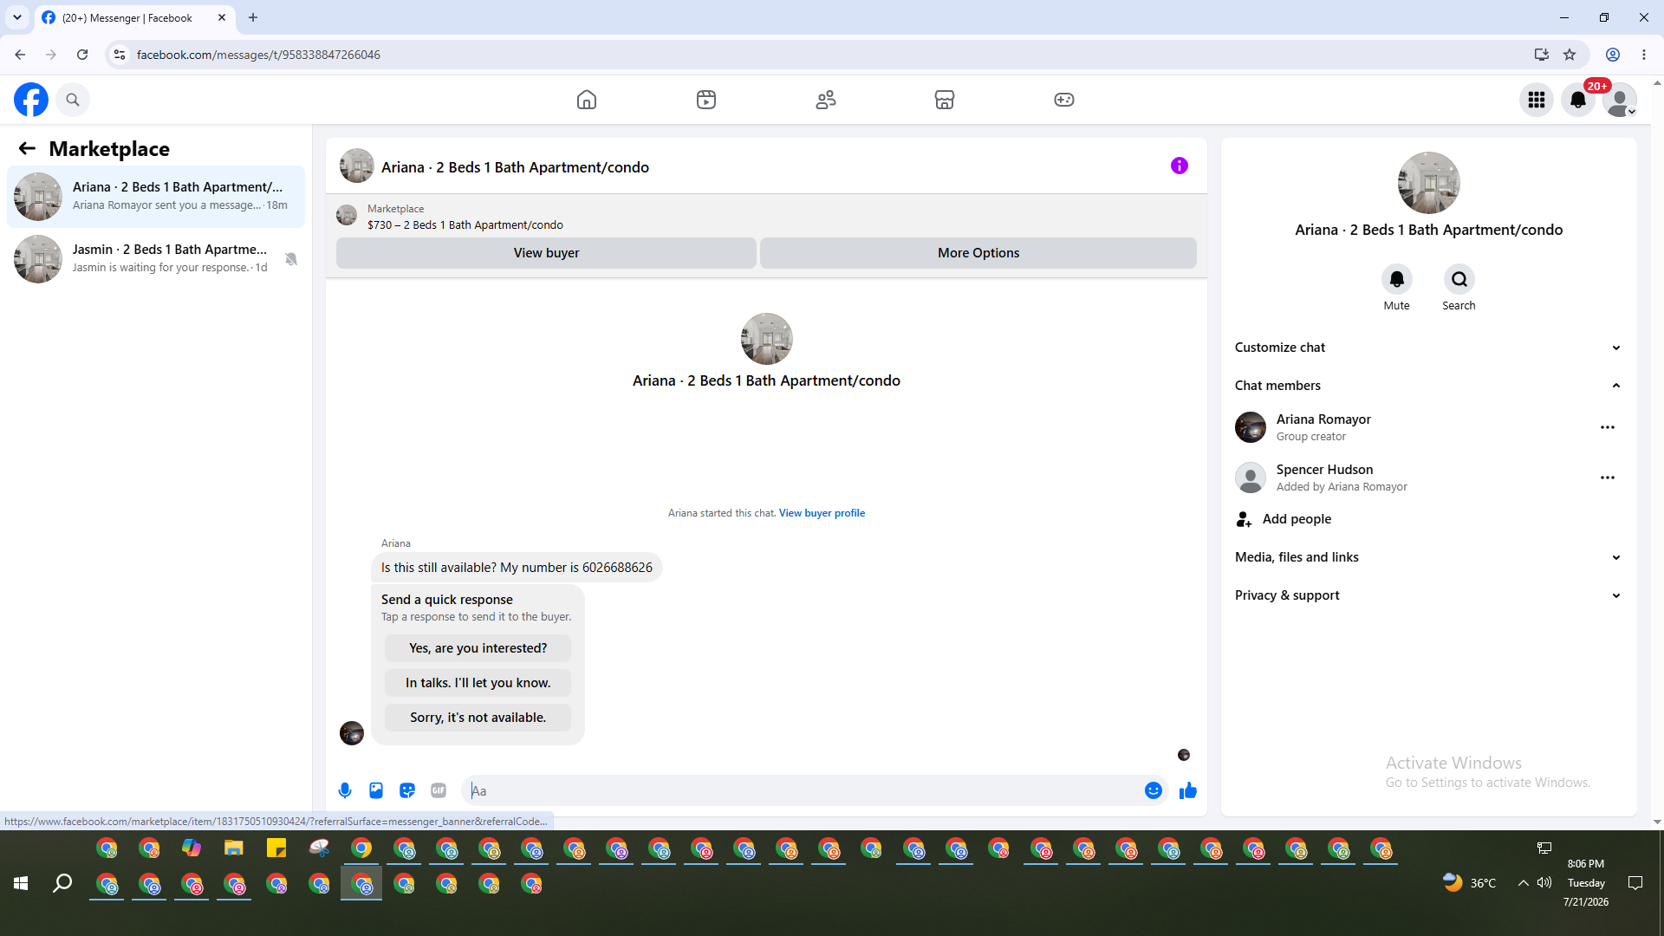Image resolution: width=1664 pixels, height=936 pixels.
Task: Open options for Ariana Romayor member
Action: [1608, 427]
